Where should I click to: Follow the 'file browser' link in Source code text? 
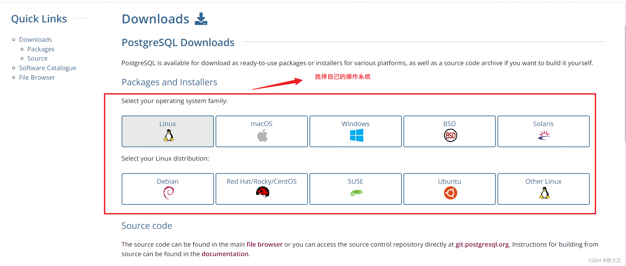pos(264,244)
